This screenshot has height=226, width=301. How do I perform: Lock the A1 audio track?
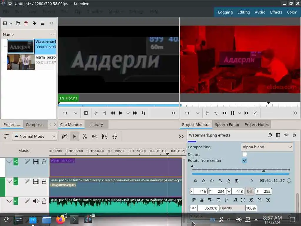click(44, 201)
